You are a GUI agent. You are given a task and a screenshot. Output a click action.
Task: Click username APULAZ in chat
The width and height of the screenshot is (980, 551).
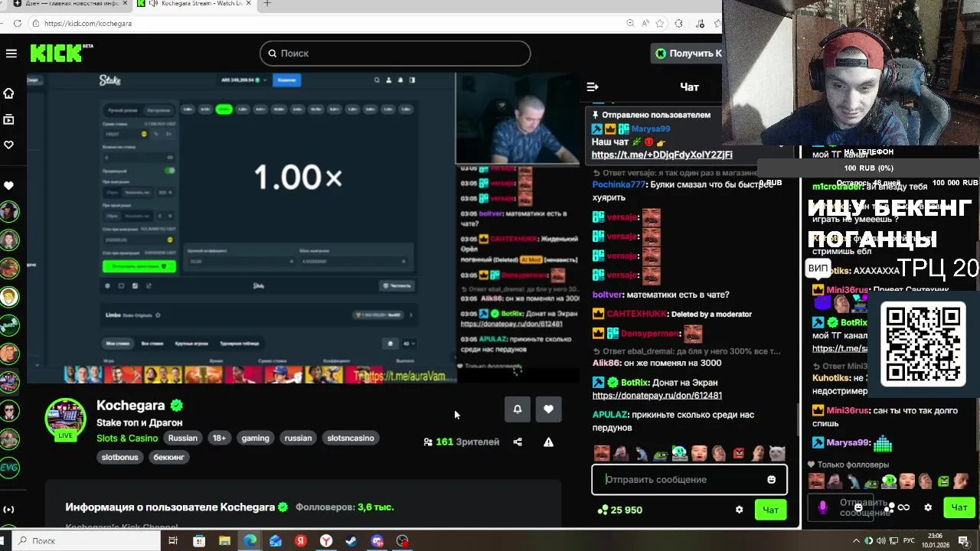pyautogui.click(x=610, y=415)
